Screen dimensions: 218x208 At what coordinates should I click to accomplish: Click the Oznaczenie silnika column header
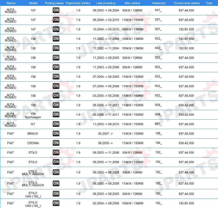[187, 3]
